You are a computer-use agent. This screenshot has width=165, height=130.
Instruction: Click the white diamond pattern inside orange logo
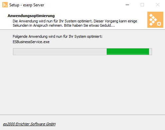(153, 20)
